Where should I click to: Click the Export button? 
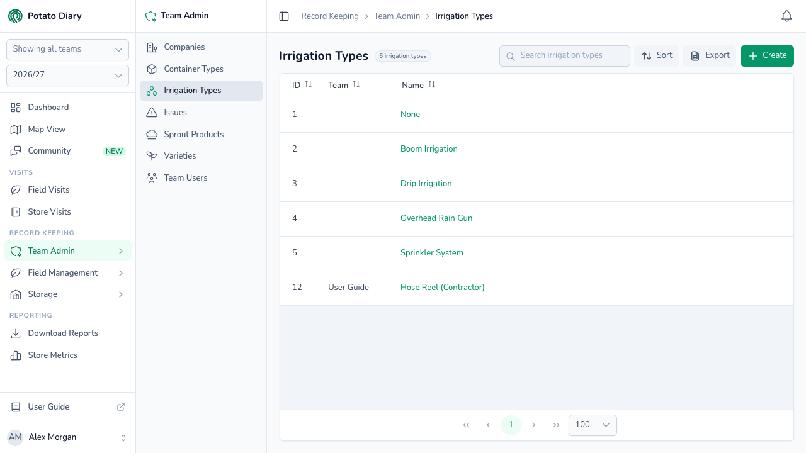click(x=710, y=55)
